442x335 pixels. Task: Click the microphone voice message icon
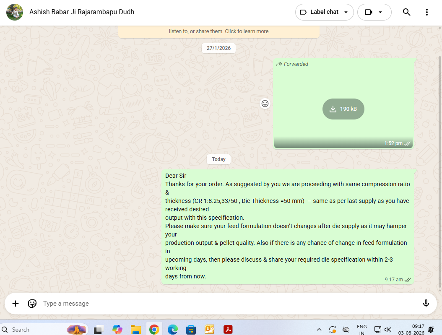click(x=426, y=304)
